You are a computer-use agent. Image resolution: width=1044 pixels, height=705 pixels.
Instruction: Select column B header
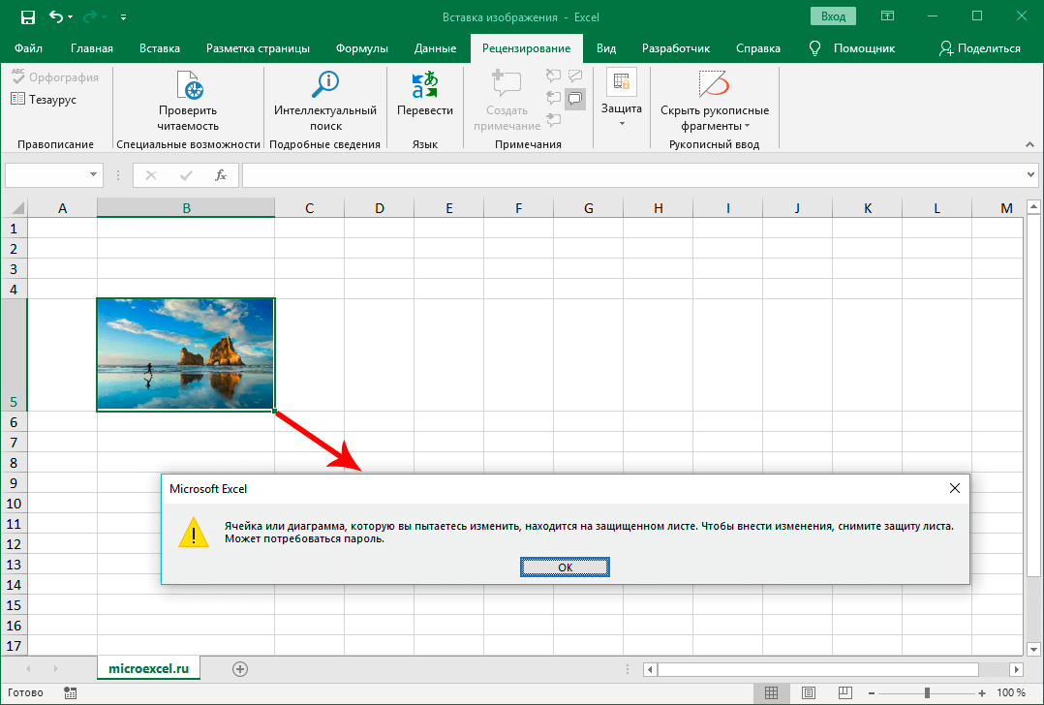pos(186,207)
